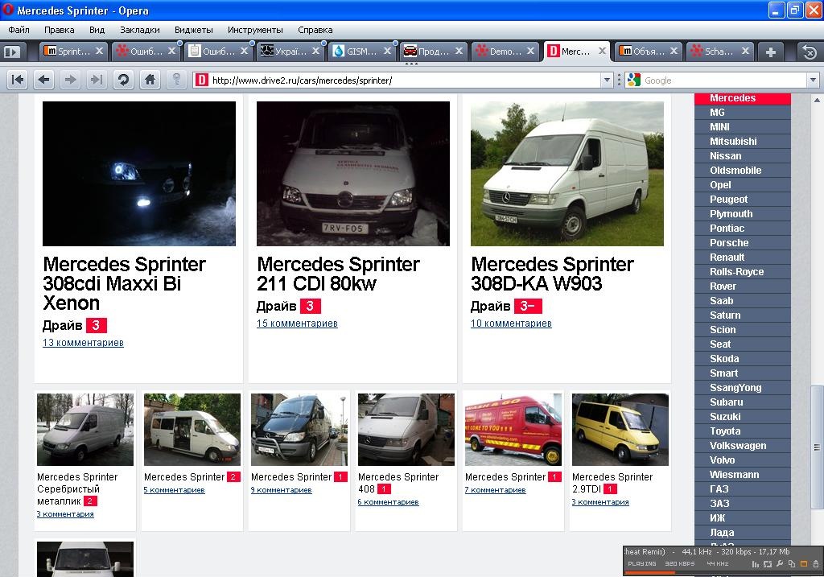Switch to the Объя... tab
The width and height of the screenshot is (824, 577).
point(648,51)
